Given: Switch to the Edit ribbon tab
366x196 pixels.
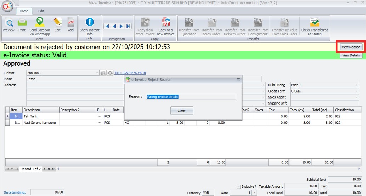Looking at the screenshot, I should point(41,11).
